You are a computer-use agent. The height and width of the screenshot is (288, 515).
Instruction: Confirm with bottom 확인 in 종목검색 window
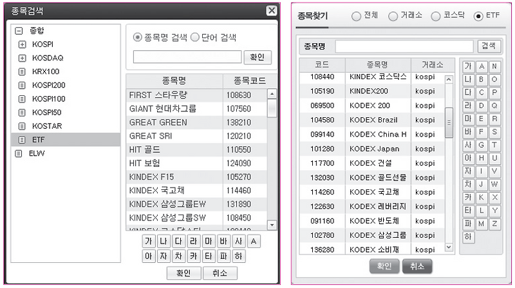[x=184, y=273]
